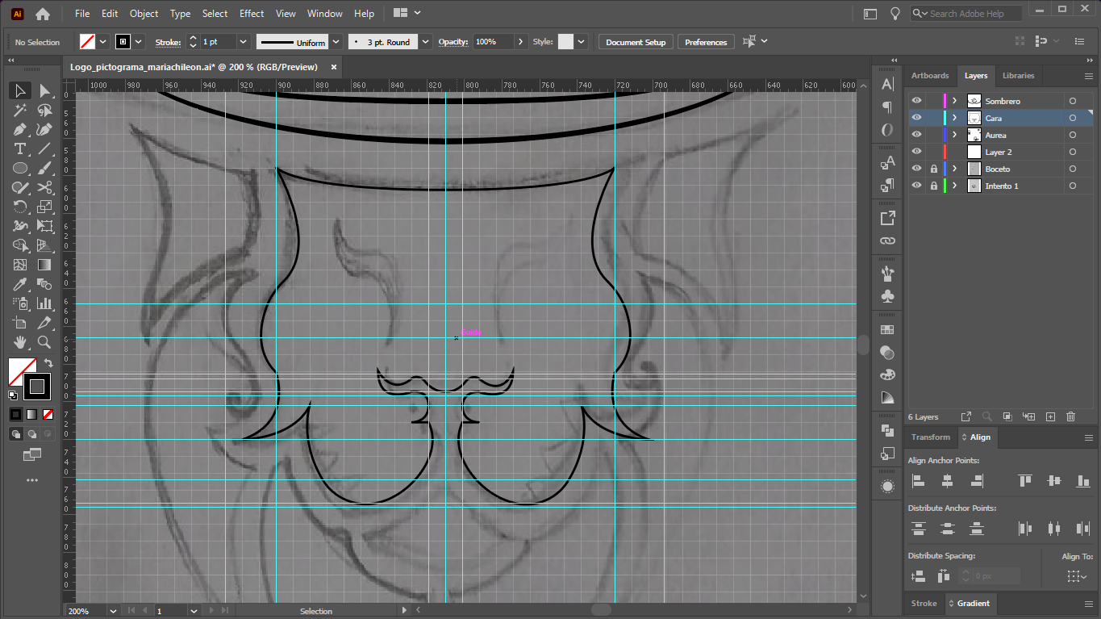Set the stroke color to none in the toolbar

[x=48, y=414]
